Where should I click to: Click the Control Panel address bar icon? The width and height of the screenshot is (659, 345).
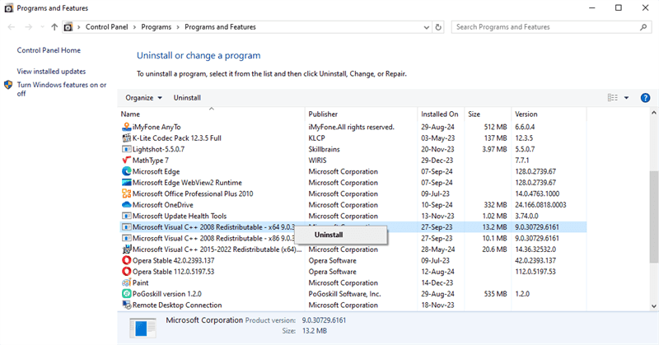pyautogui.click(x=68, y=27)
